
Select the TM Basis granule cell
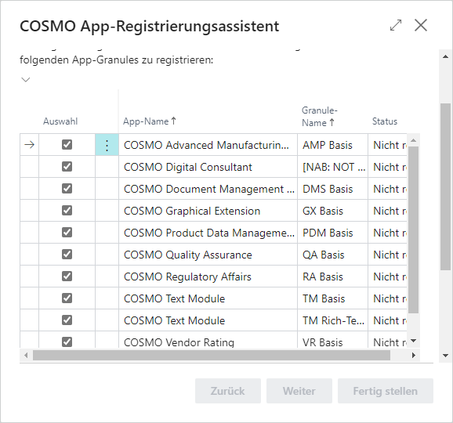point(333,298)
